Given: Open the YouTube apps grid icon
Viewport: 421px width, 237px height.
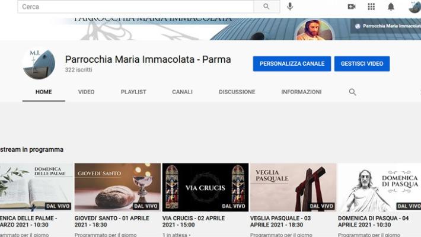Looking at the screenshot, I should pyautogui.click(x=371, y=7).
